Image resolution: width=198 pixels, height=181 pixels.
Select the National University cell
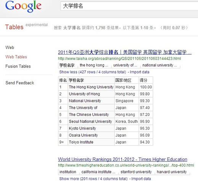point(91,101)
